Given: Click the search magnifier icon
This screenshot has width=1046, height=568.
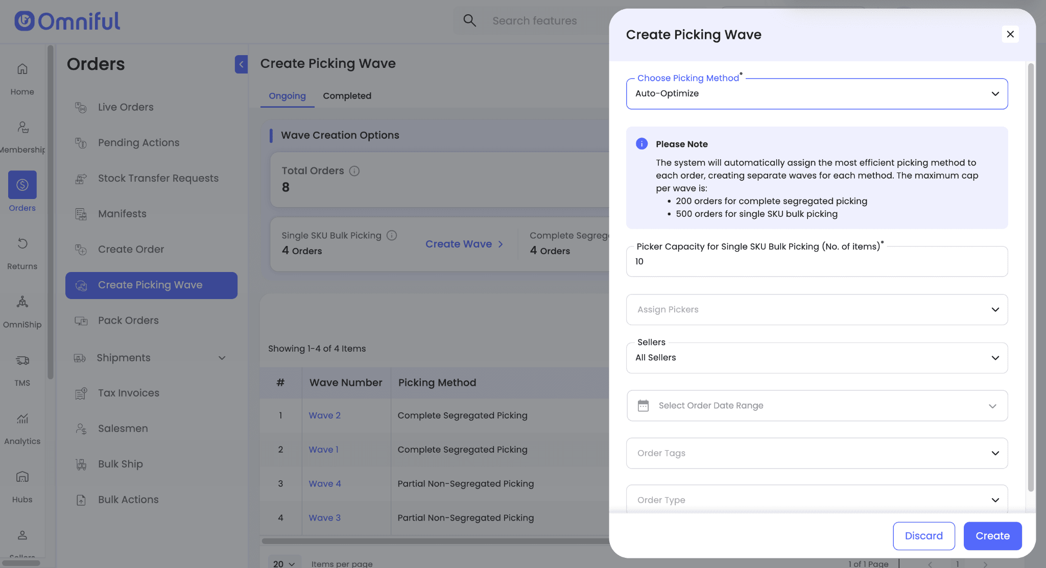Looking at the screenshot, I should pyautogui.click(x=469, y=20).
